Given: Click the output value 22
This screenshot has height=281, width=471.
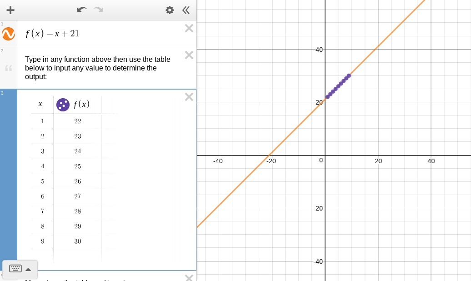Looking at the screenshot, I should tap(77, 121).
